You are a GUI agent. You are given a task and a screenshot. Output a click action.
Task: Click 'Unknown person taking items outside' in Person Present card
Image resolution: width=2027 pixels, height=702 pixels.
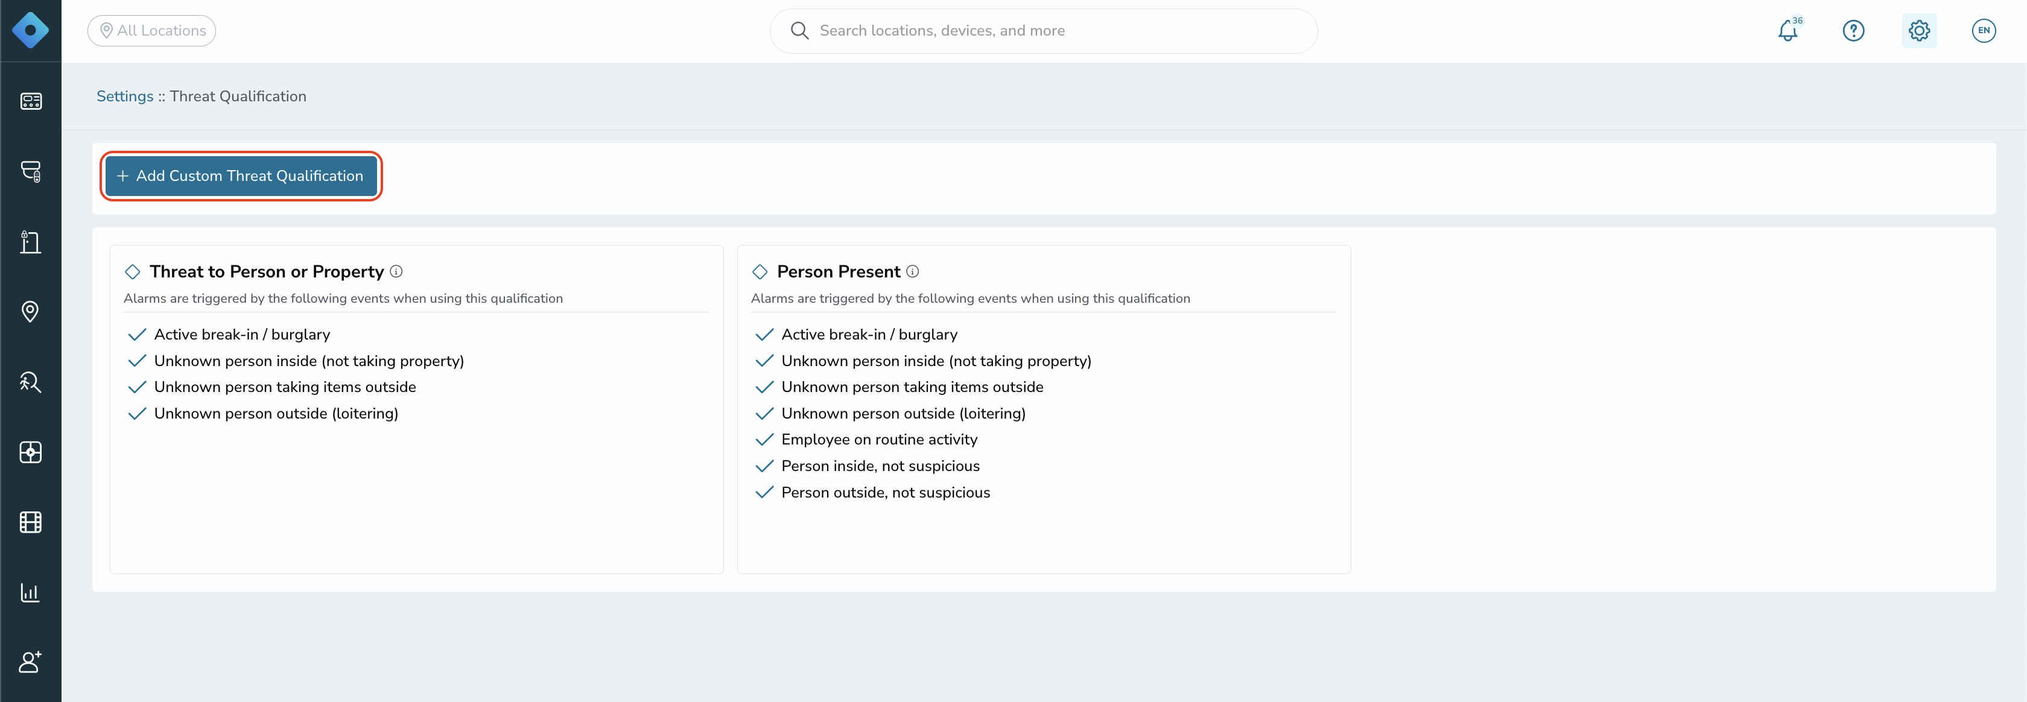click(x=913, y=387)
